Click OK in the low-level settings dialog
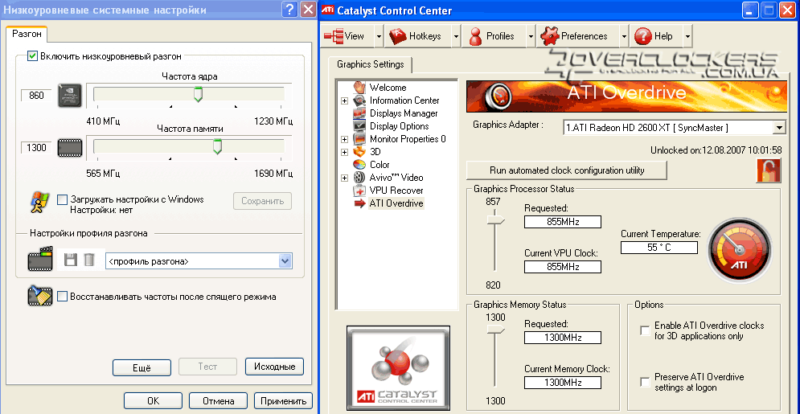Screen dimensions: 800x414 (153, 401)
